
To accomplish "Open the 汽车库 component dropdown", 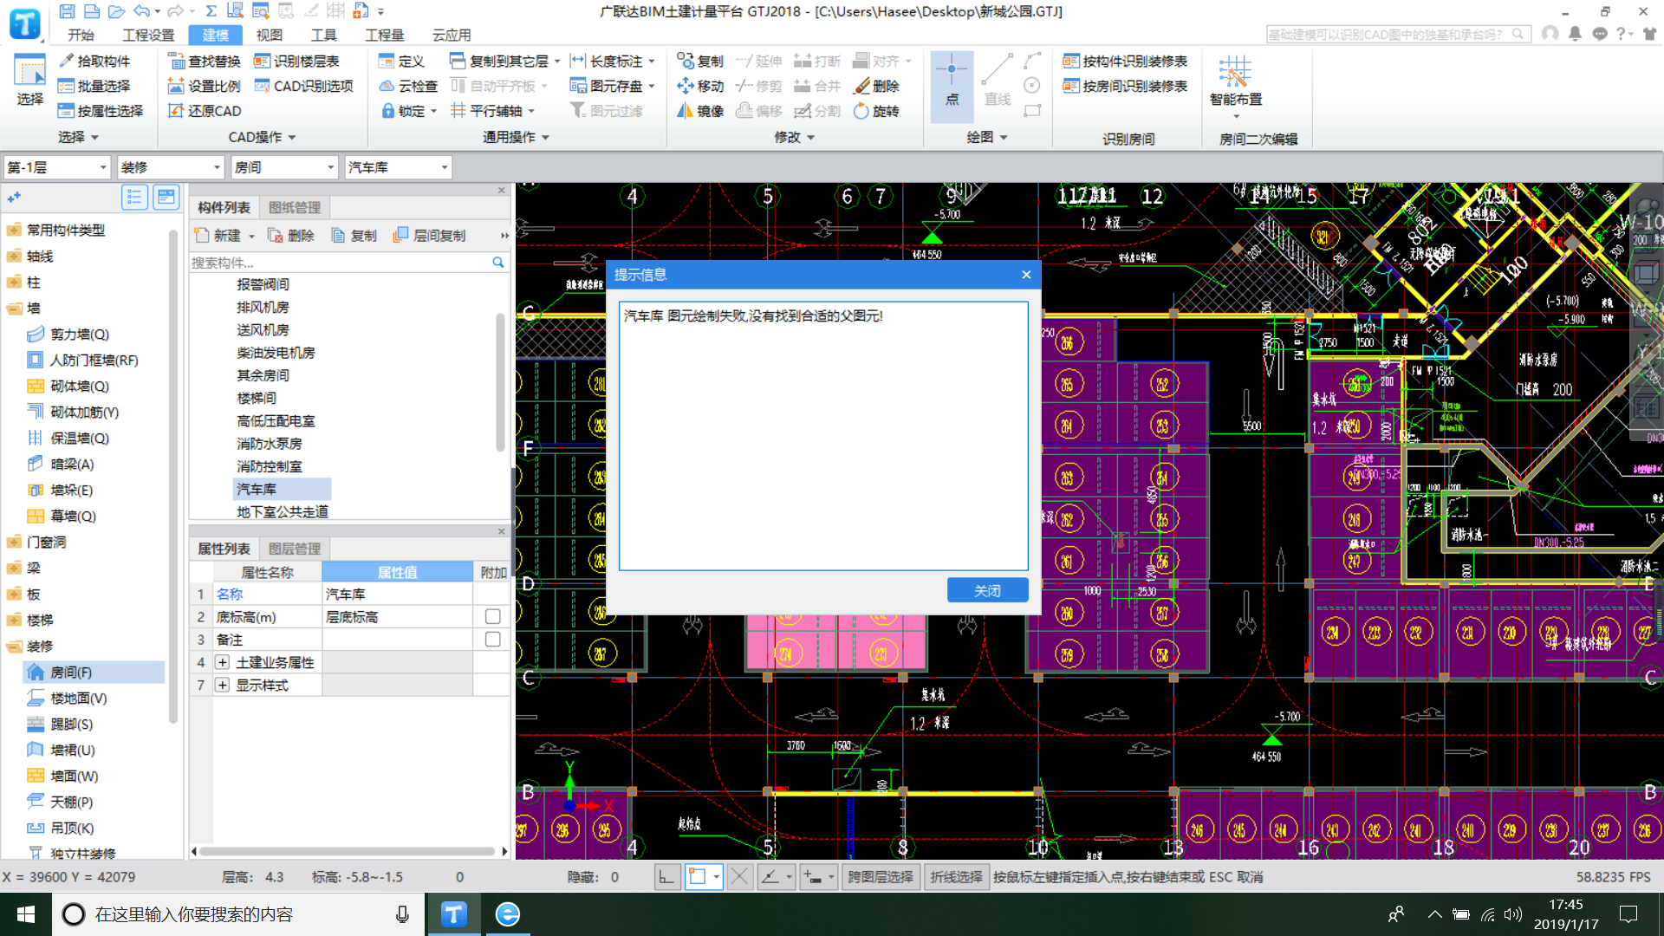I will click(398, 167).
